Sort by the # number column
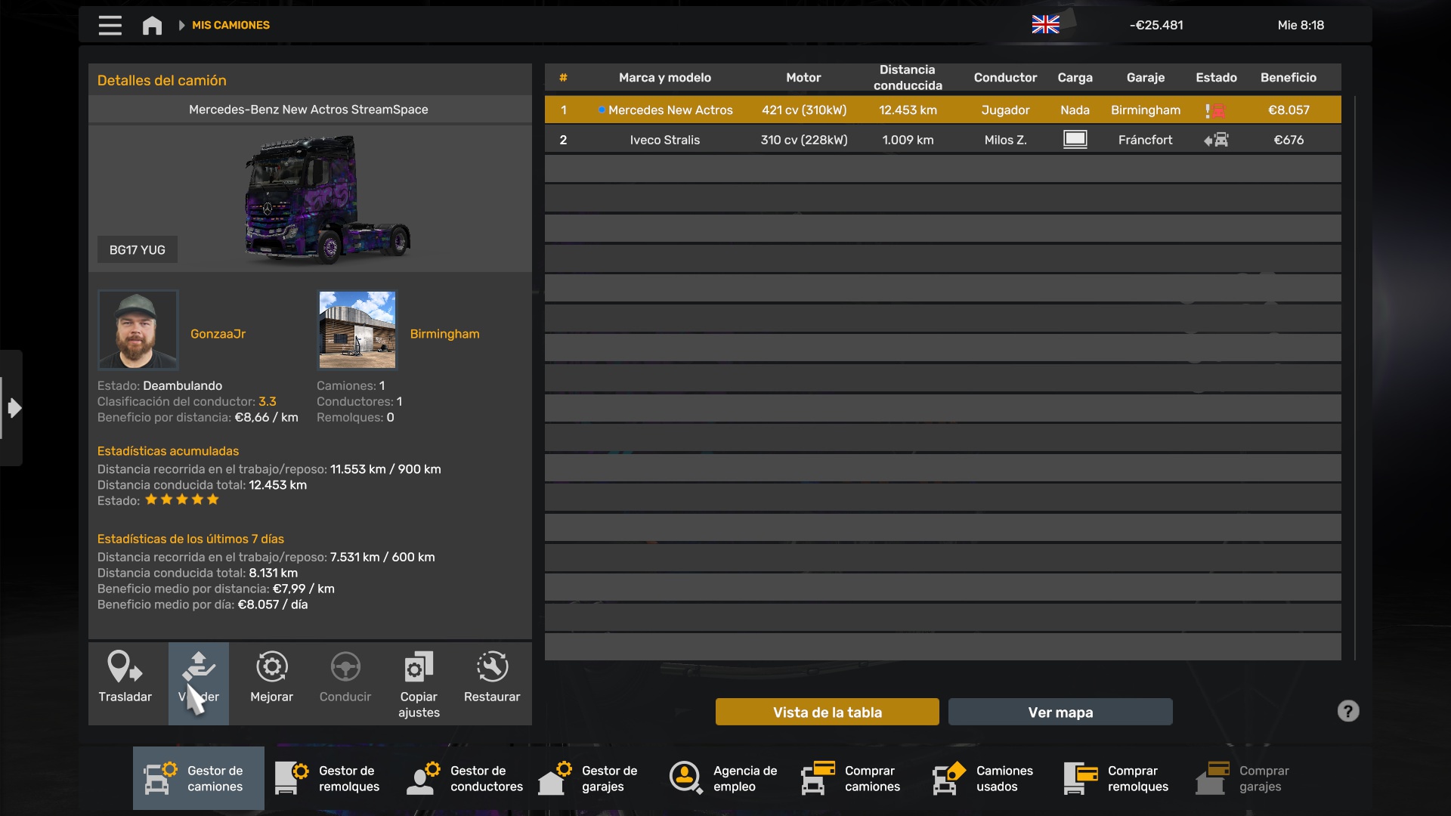The image size is (1451, 816). click(x=563, y=77)
